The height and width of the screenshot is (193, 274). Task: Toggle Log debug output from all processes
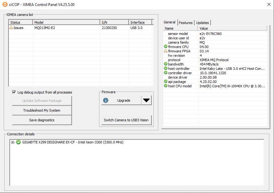(14, 92)
